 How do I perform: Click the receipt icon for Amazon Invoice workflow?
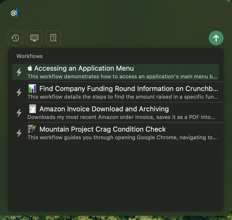[x=32, y=109]
